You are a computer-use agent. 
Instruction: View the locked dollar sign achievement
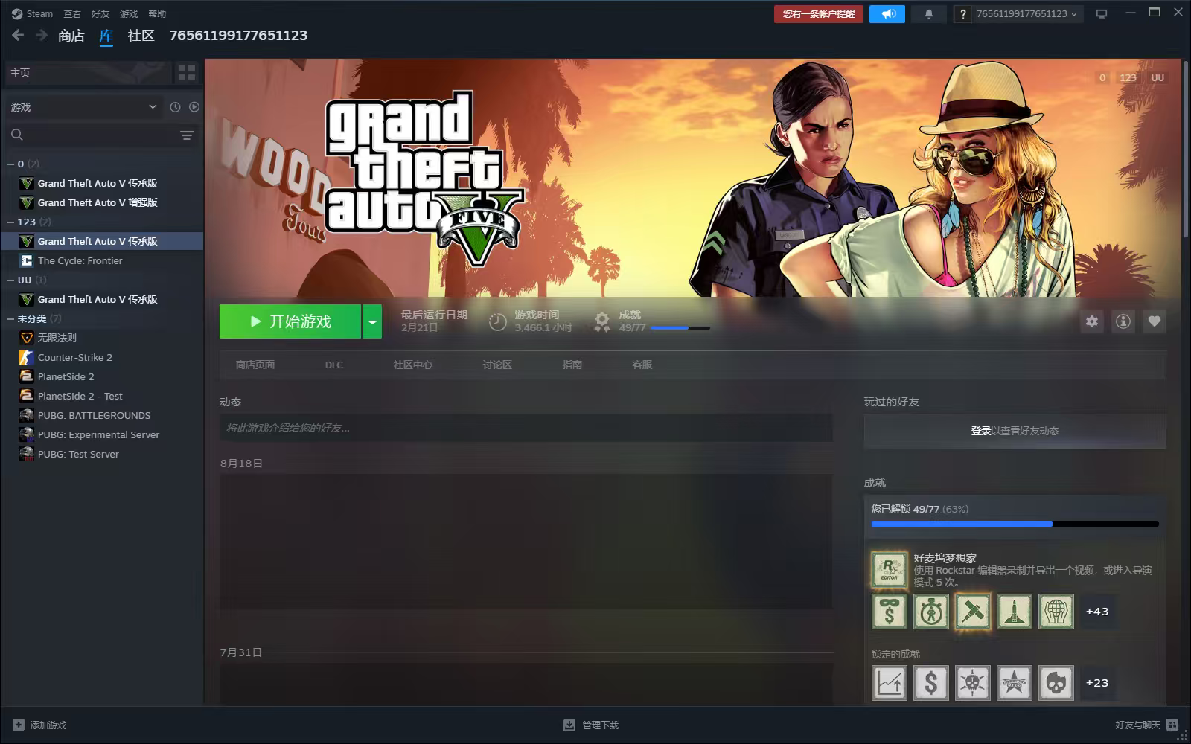click(931, 683)
